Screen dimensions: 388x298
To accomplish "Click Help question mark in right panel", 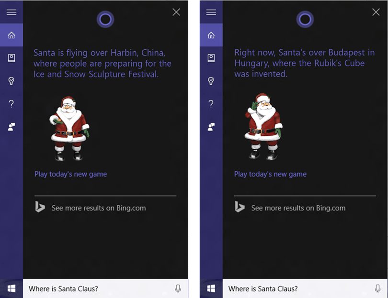I will (x=211, y=103).
